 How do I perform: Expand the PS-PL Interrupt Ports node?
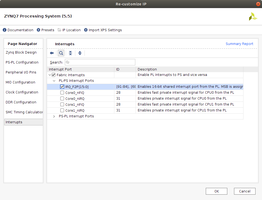(54, 116)
